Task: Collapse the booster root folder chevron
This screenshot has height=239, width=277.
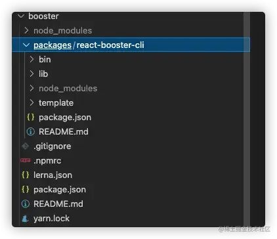Action: [x=21, y=16]
